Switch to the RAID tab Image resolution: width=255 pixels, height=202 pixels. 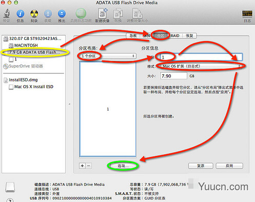click(x=175, y=36)
